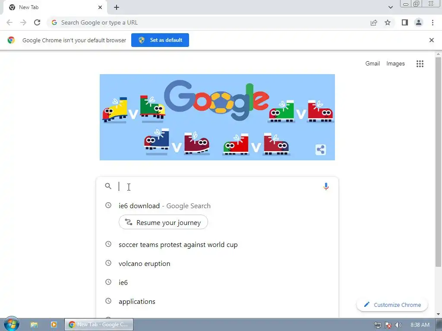Image resolution: width=442 pixels, height=331 pixels.
Task: Reload the page with the refresh icon
Action: 37,22
